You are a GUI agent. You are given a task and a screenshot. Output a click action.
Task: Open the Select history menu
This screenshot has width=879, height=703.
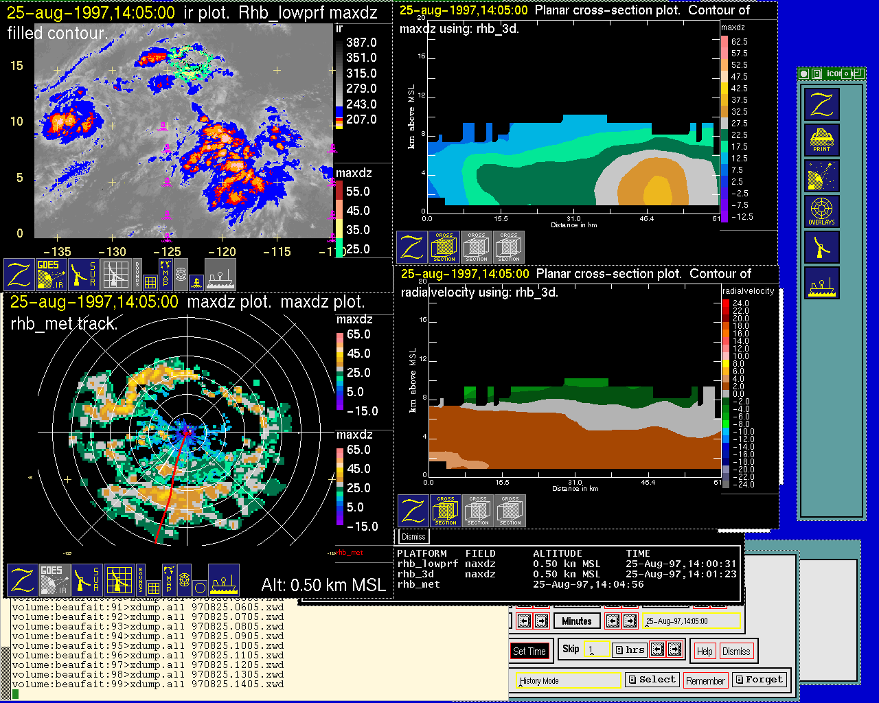click(x=652, y=680)
